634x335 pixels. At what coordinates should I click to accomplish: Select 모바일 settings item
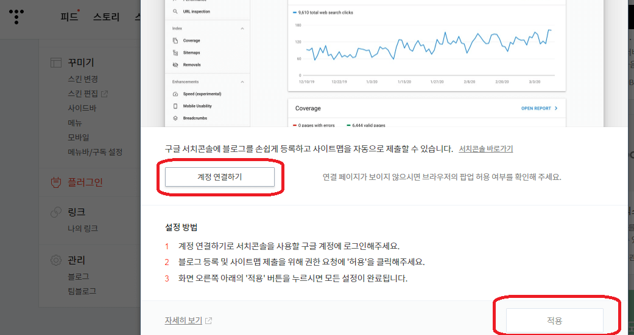click(x=79, y=137)
